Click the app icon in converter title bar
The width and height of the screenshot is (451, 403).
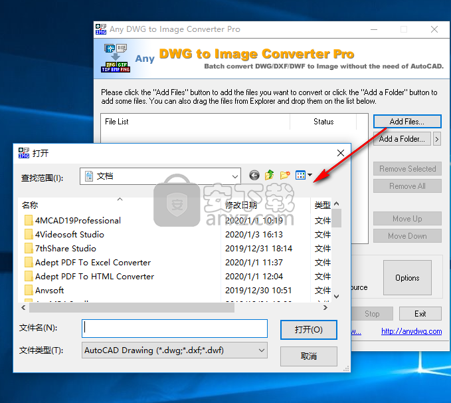point(101,29)
